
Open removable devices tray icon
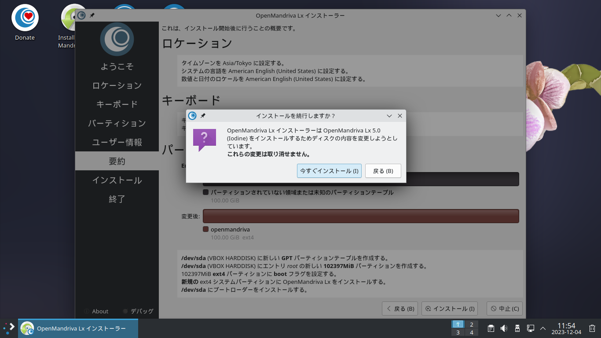pyautogui.click(x=517, y=328)
